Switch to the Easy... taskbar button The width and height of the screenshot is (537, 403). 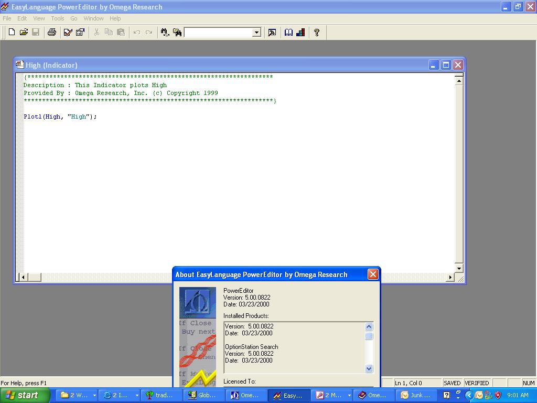tap(288, 395)
